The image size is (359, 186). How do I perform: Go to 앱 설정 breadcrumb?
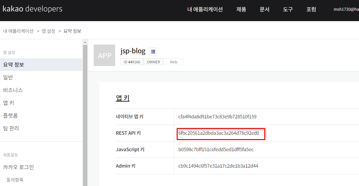(48, 31)
